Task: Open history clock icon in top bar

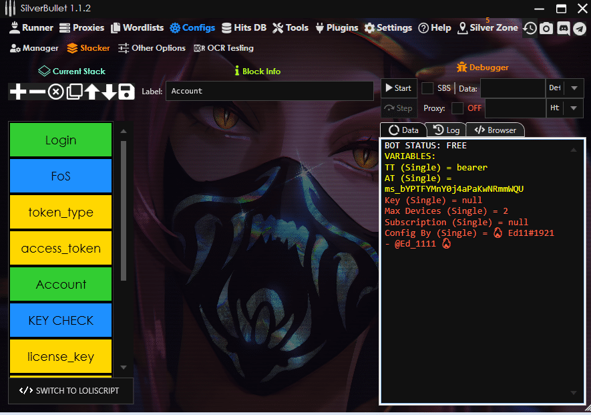Action: (530, 28)
